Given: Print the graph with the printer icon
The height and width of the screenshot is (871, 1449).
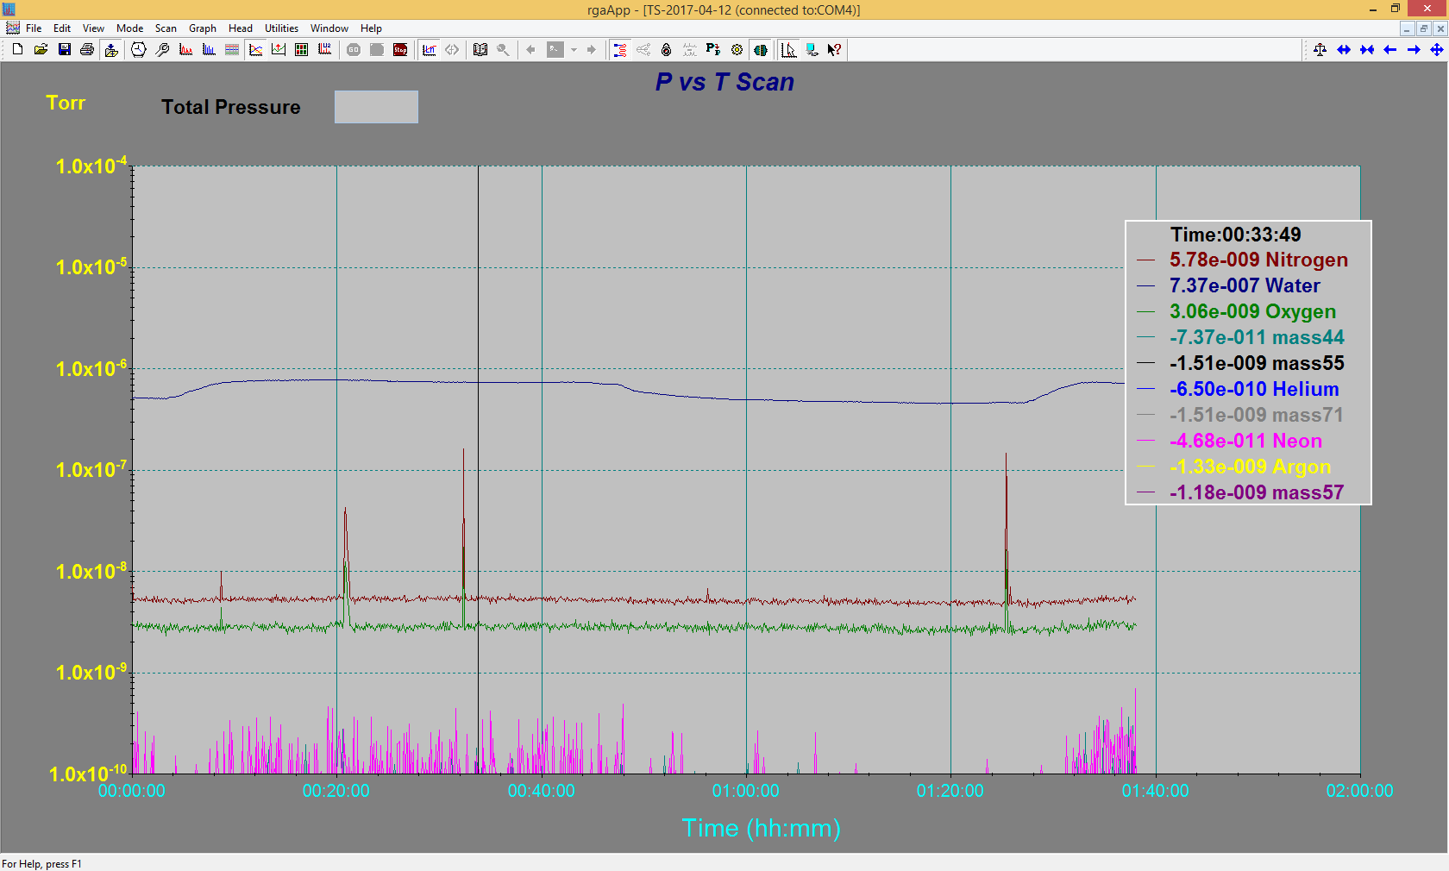Looking at the screenshot, I should pyautogui.click(x=87, y=50).
